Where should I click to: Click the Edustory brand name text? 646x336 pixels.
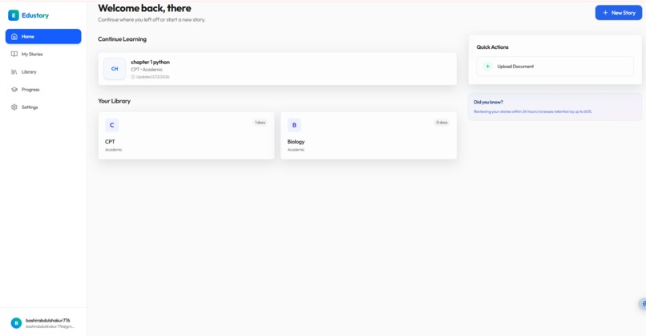[x=35, y=15]
